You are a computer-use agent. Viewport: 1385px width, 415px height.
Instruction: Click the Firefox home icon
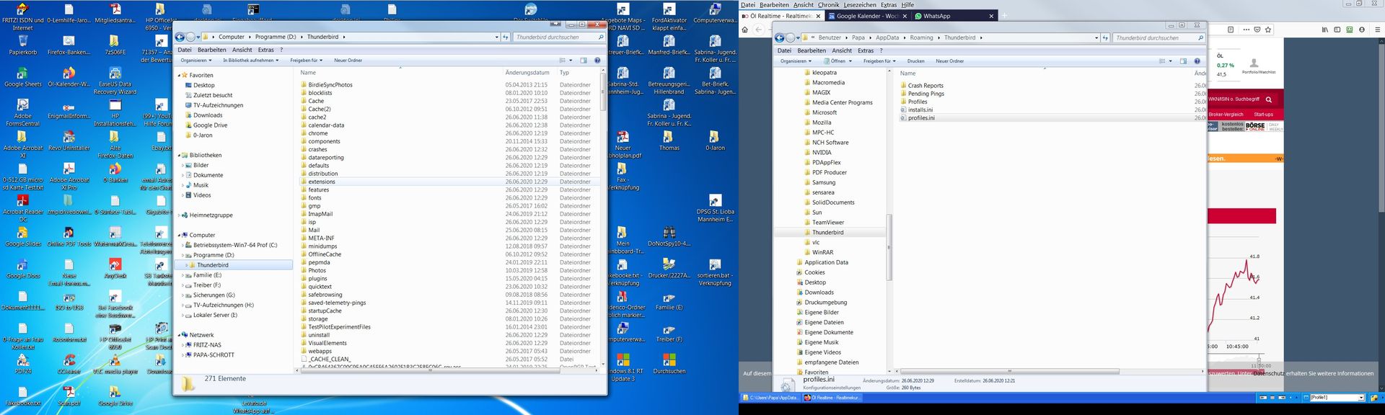[744, 30]
